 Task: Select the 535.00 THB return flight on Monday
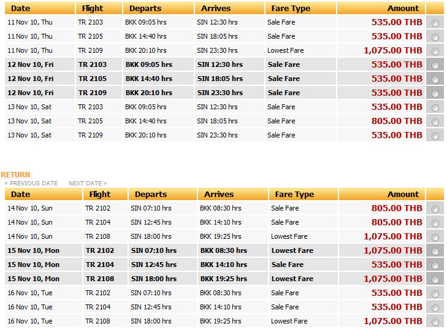(435, 265)
